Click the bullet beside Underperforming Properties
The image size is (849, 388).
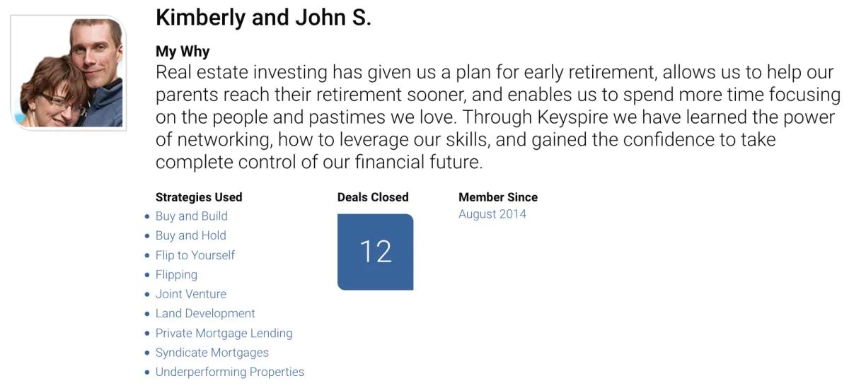(x=147, y=372)
